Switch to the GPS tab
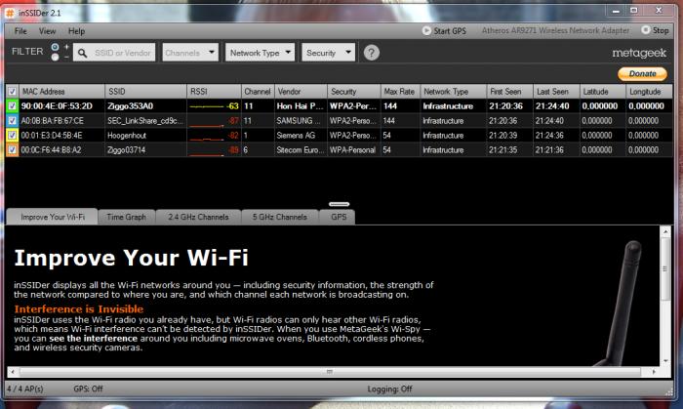 pyautogui.click(x=339, y=217)
